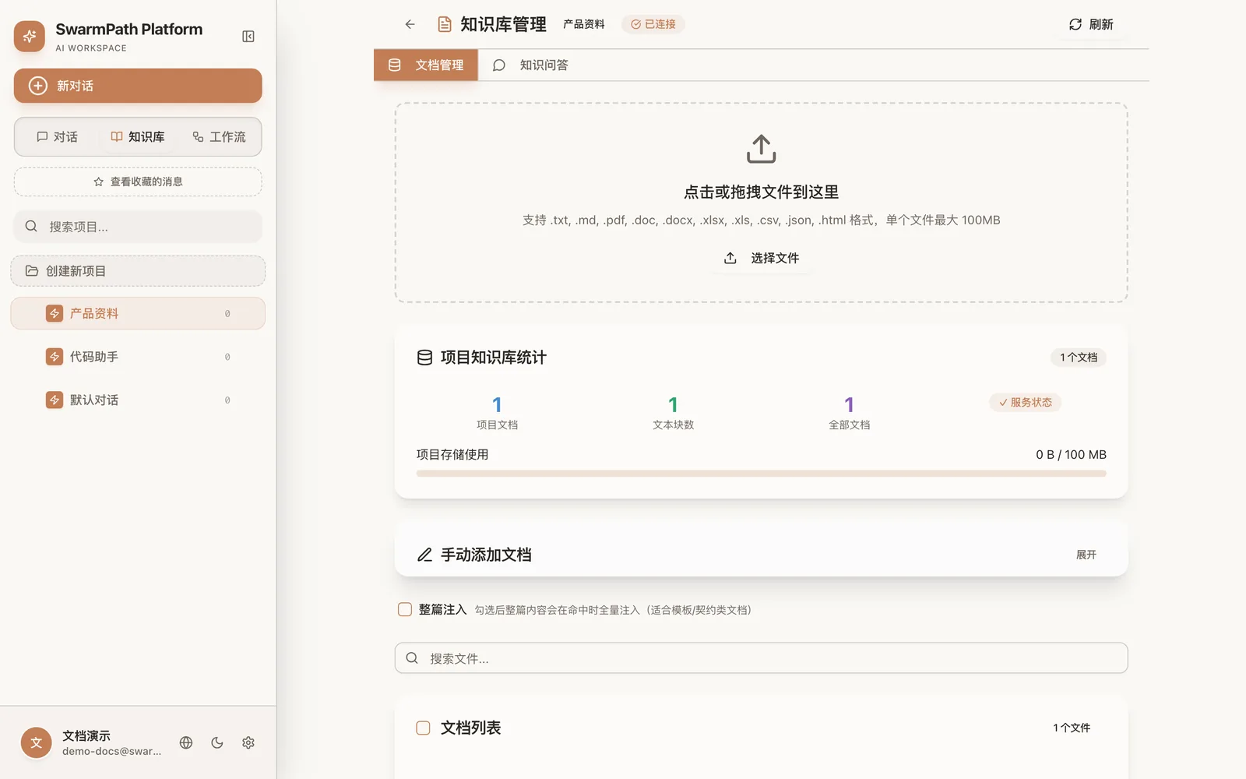1246x779 pixels.
Task: Switch to the 对话 tab
Action: click(57, 137)
